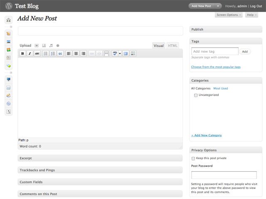Image resolution: width=266 pixels, height=199 pixels.
Task: Align text center in editor
Action: (76, 53)
